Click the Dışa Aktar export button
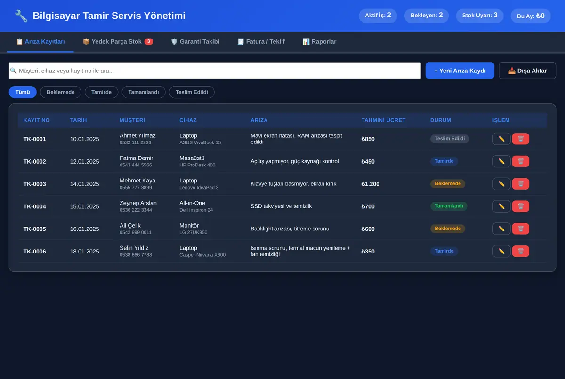Viewport: 565px width, 379px height. 527,71
